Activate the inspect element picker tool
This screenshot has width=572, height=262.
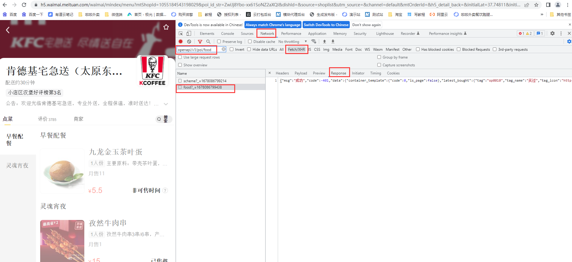[181, 33]
